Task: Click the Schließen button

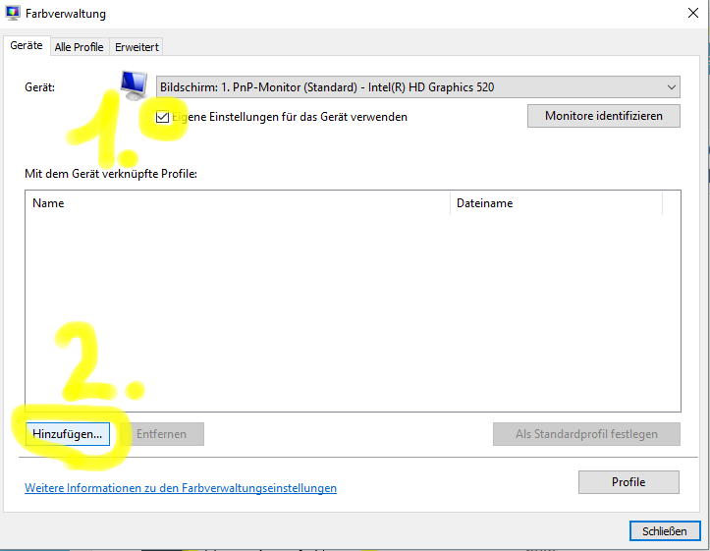Action: 665,530
